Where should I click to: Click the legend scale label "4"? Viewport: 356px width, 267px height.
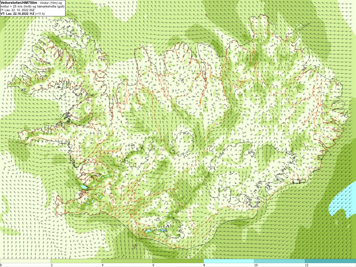pos(103,265)
